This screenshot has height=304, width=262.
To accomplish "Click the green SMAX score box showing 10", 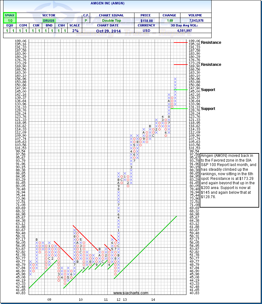I will pyautogui.click(x=10, y=20).
